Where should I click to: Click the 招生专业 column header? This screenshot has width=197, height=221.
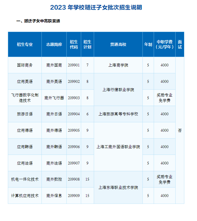(x=25, y=44)
